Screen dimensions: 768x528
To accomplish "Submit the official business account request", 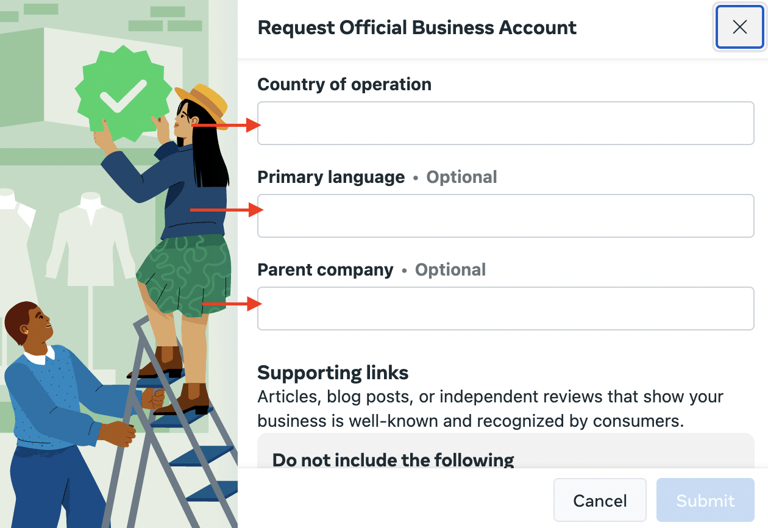I will (705, 501).
